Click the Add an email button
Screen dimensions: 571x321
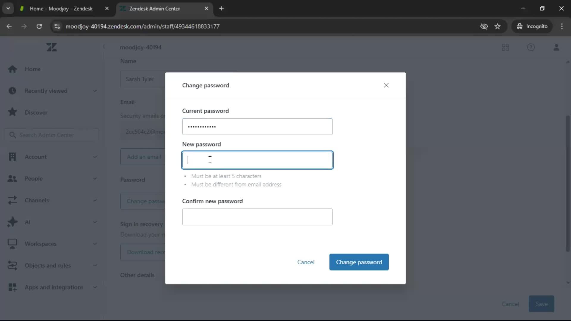pyautogui.click(x=143, y=157)
